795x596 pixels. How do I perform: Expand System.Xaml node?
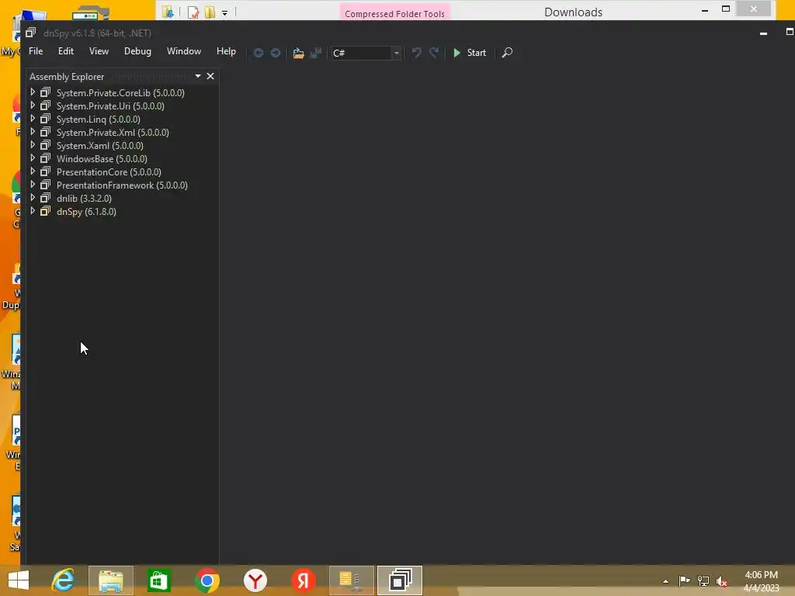pos(33,145)
